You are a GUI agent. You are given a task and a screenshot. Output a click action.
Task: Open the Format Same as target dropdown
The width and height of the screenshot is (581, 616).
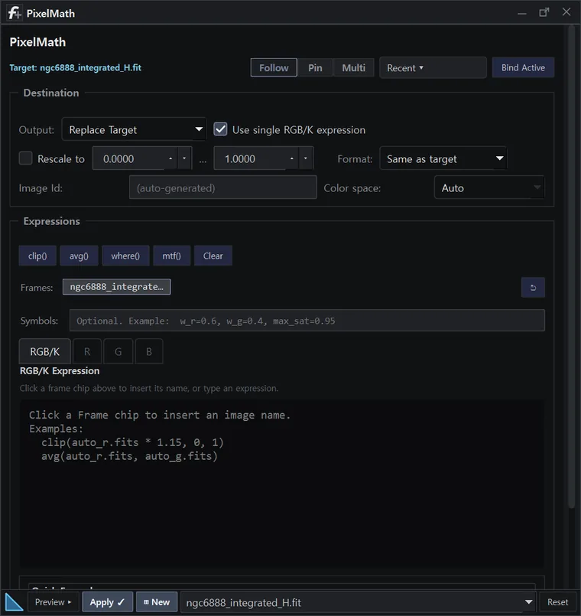coord(443,158)
